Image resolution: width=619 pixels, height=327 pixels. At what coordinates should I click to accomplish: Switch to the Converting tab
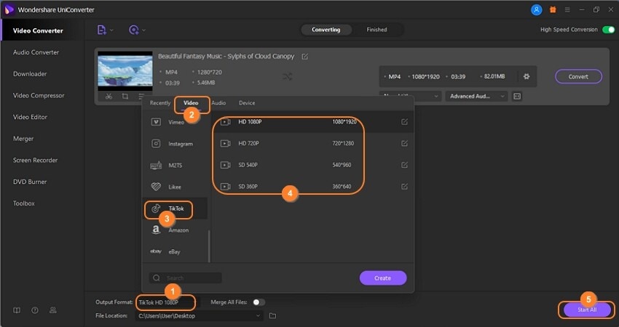pos(326,30)
